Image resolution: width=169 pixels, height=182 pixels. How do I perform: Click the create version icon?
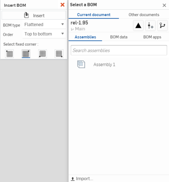click(150, 26)
